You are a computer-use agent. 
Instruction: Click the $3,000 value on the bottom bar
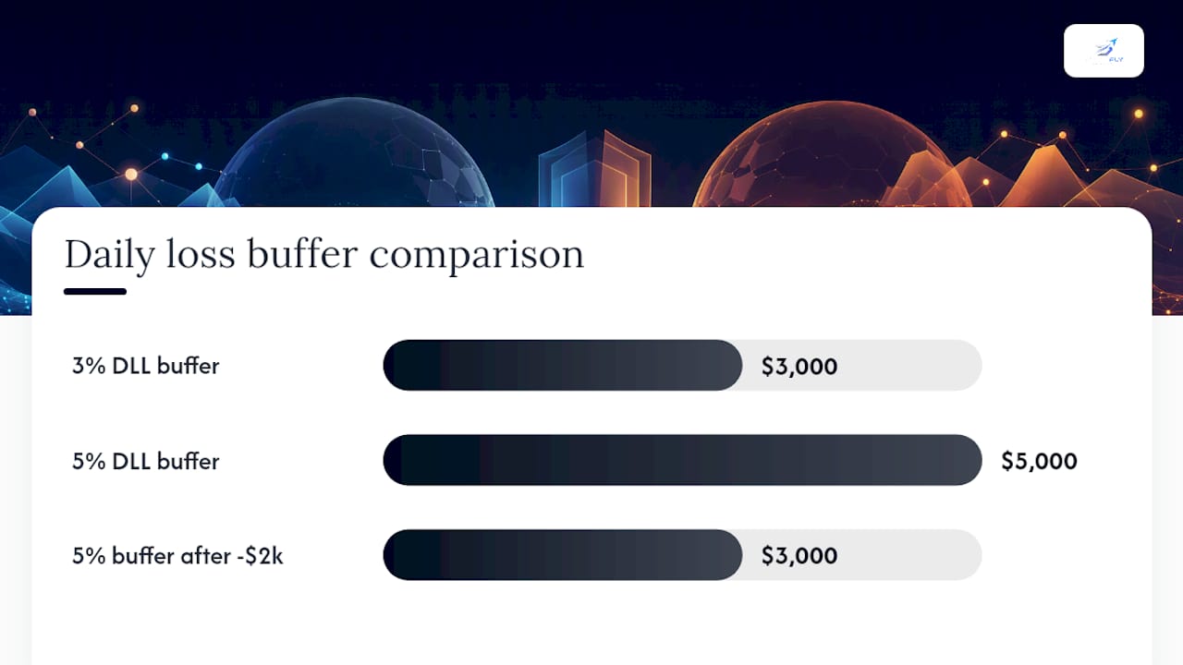(799, 556)
